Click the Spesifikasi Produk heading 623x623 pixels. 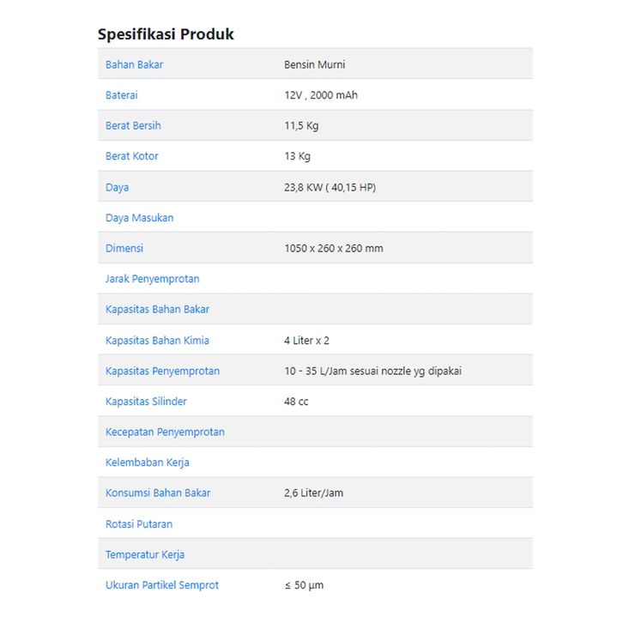pos(166,34)
